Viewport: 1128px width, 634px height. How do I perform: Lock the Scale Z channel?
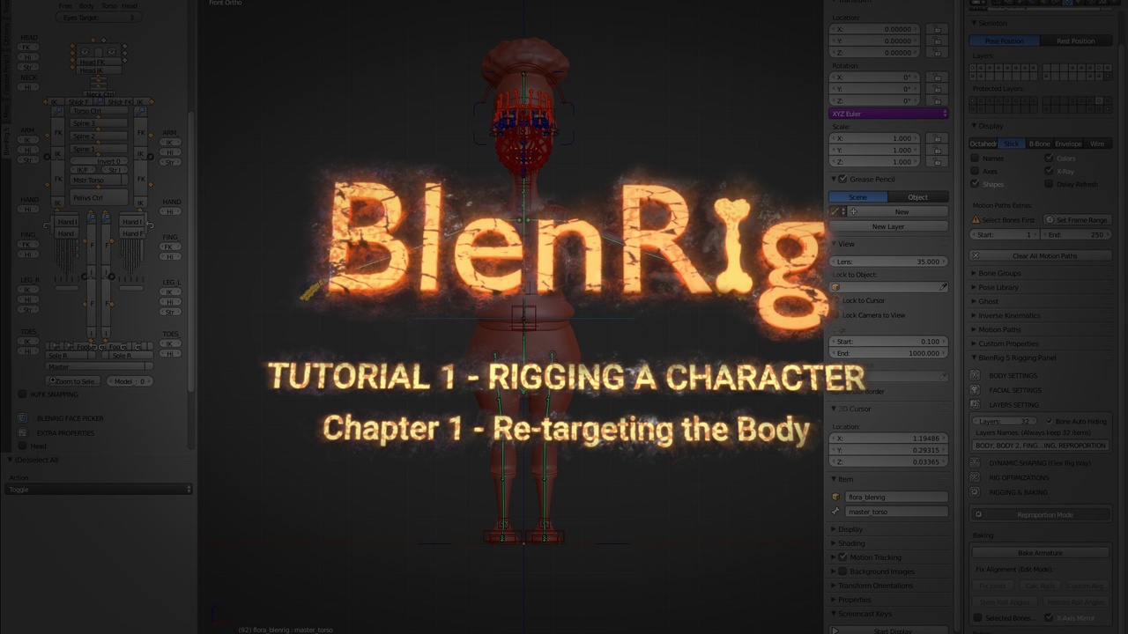[938, 162]
